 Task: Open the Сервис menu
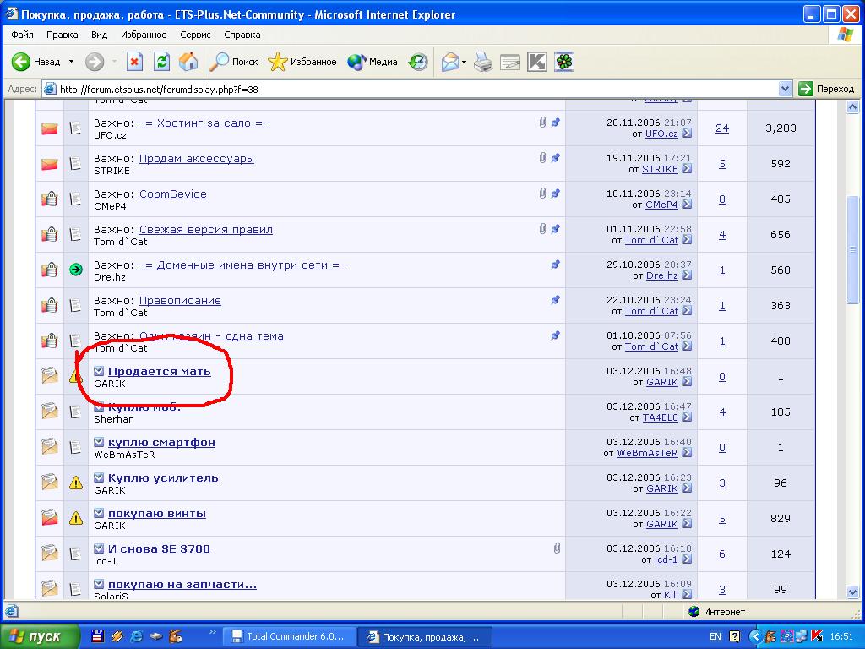[195, 35]
